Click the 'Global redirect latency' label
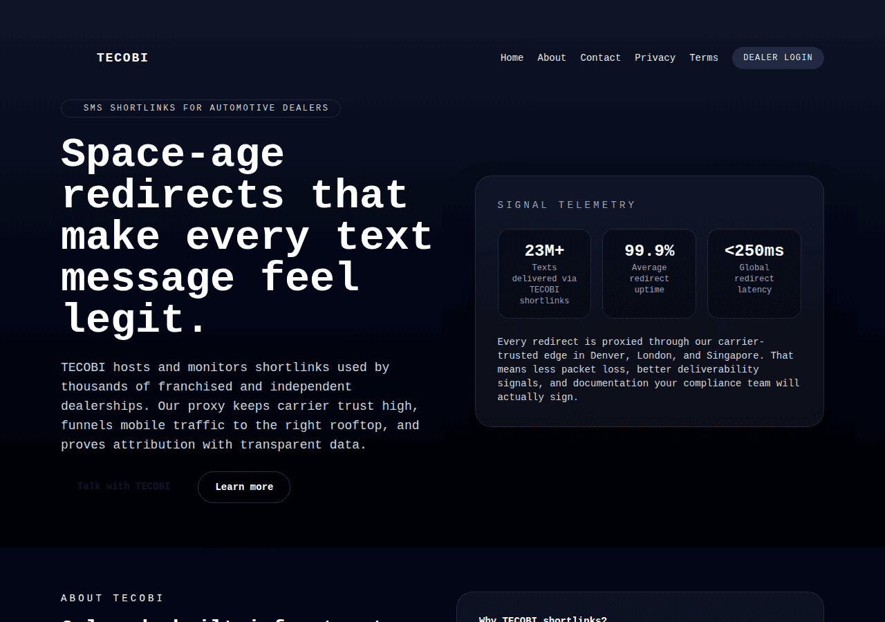The image size is (885, 622). point(754,279)
